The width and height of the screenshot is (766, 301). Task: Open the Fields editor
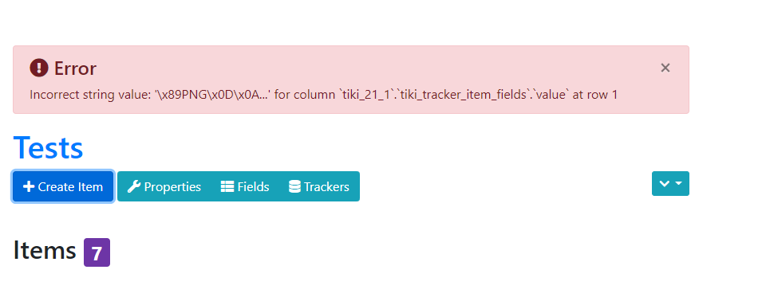point(245,186)
